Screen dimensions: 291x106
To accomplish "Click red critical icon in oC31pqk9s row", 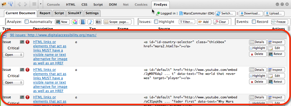I will (27, 97).
